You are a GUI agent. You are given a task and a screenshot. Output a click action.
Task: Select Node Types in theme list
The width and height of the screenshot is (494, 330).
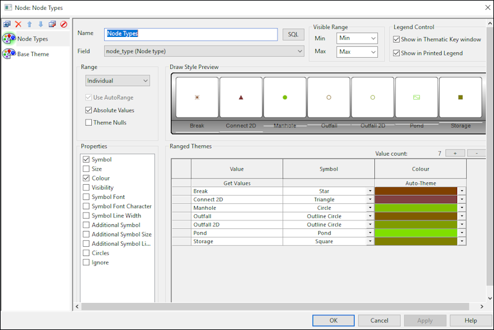coord(33,39)
